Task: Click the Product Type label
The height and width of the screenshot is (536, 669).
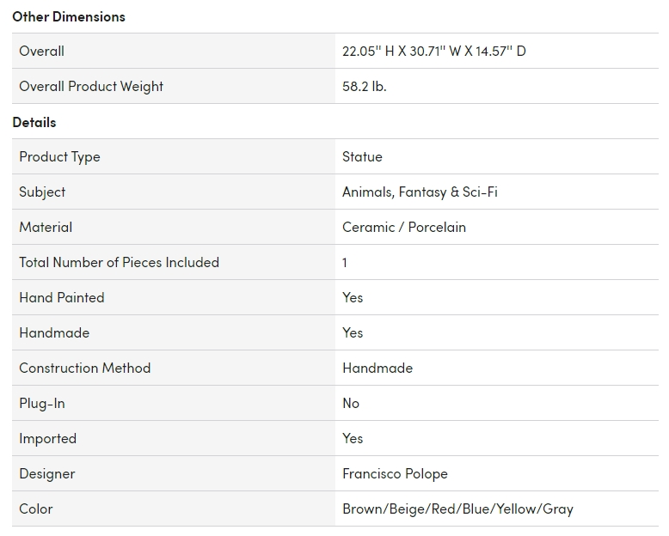Action: point(59,156)
